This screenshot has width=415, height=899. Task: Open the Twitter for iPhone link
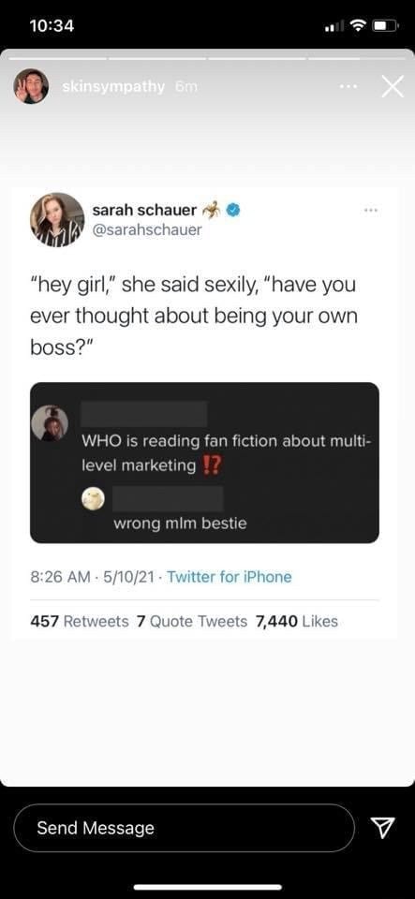tap(229, 577)
